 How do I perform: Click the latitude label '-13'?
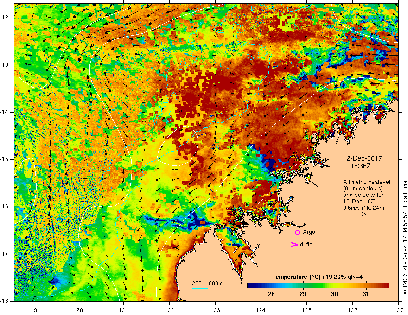pos(5,65)
